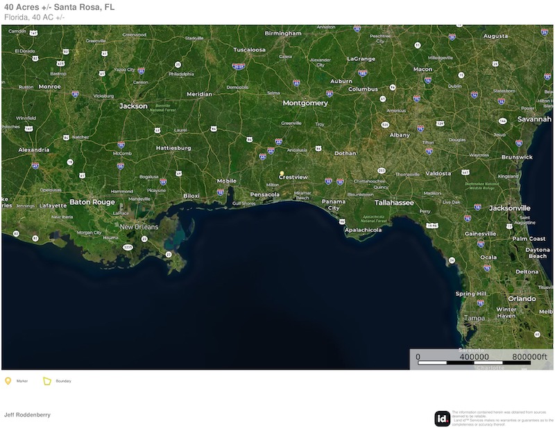The width and height of the screenshot is (555, 429).
Task: Click the Jeff Roddenberry name text
Action: coord(27,415)
